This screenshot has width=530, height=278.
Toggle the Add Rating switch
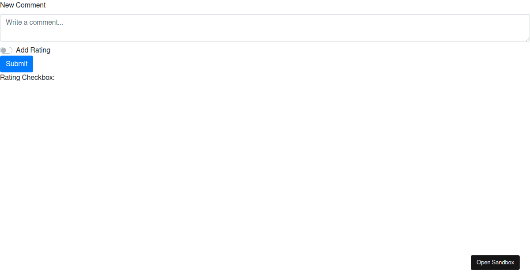6,50
